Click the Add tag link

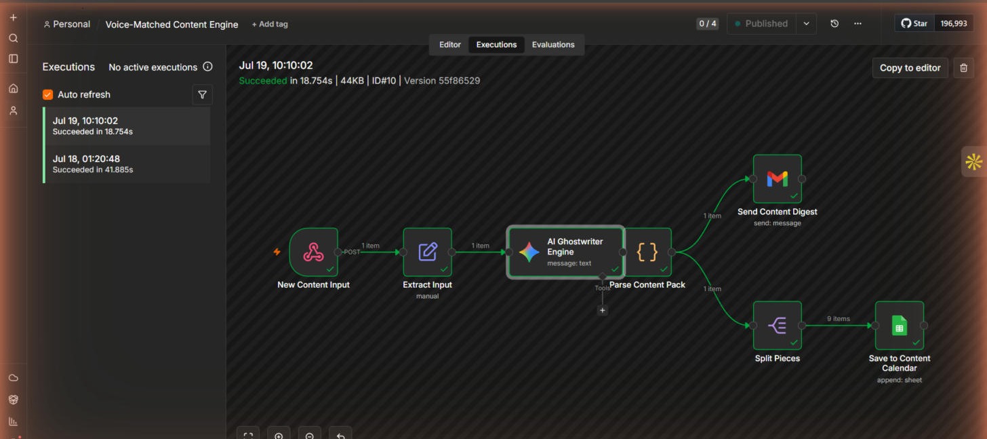(270, 24)
